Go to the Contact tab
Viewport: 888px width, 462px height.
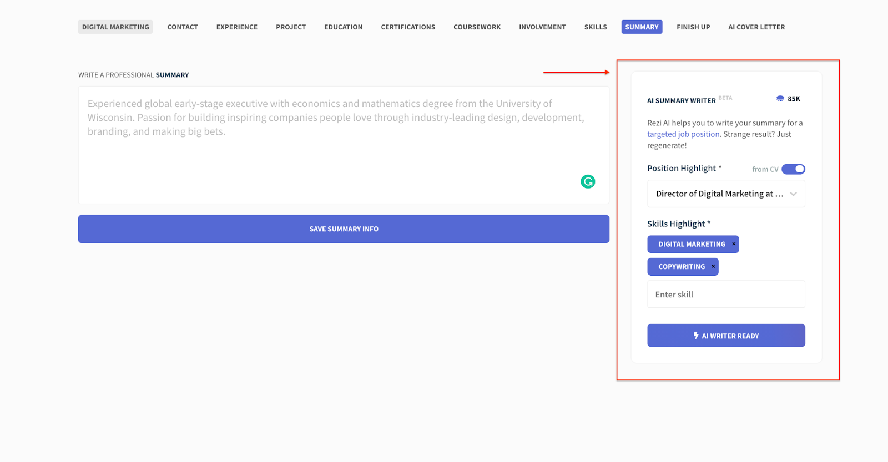click(x=183, y=27)
